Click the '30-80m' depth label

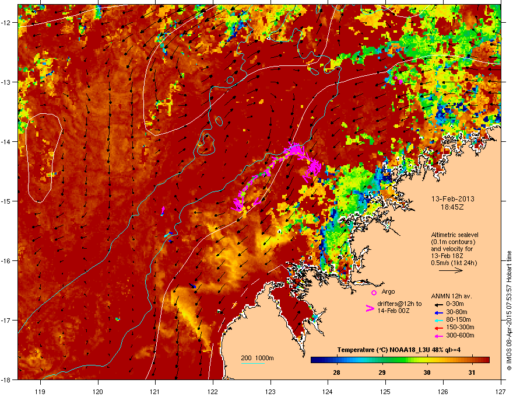point(456,312)
